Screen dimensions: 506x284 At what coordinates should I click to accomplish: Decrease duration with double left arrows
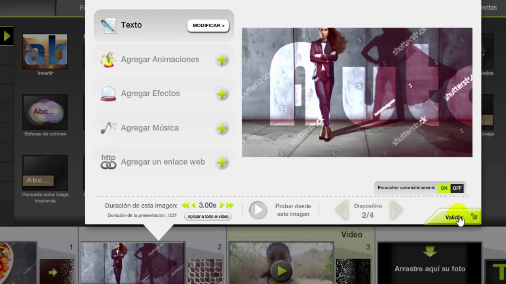point(185,206)
